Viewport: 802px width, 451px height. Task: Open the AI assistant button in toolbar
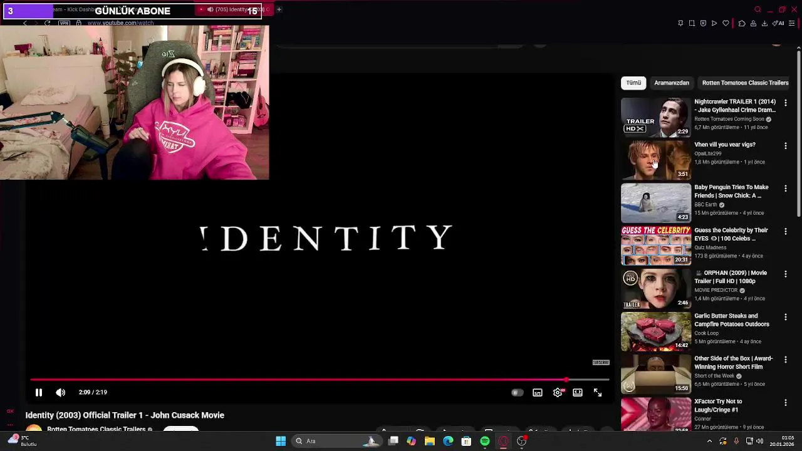(779, 23)
